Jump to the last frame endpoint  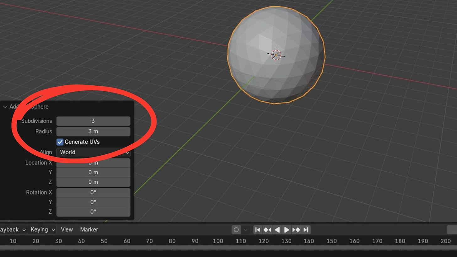(306, 230)
